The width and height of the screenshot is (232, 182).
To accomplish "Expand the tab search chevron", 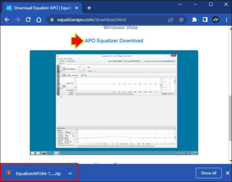I will point(180,4).
